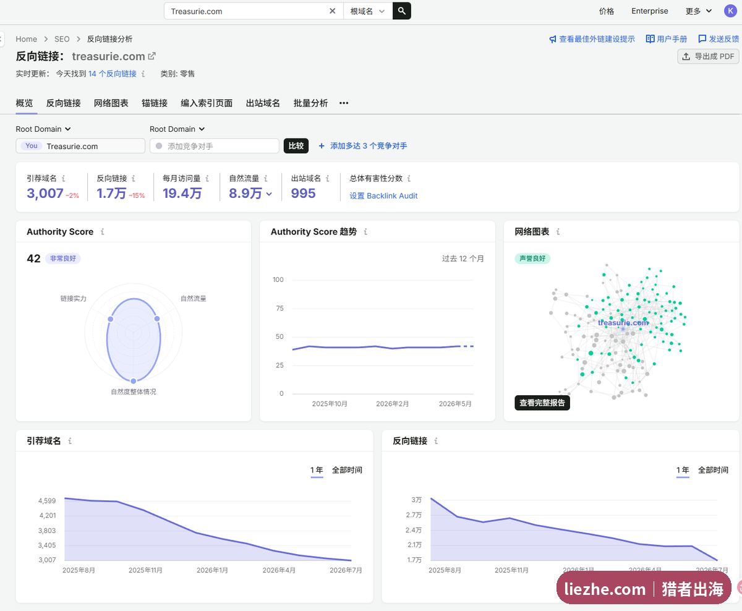Clear the Treasurie.com search field
This screenshot has height=611, width=742.
pyautogui.click(x=332, y=11)
